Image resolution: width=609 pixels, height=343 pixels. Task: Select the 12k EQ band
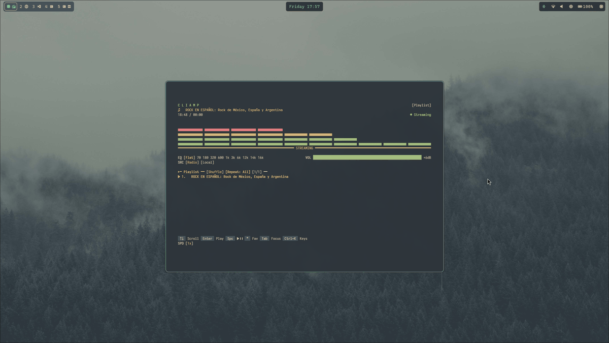246,158
